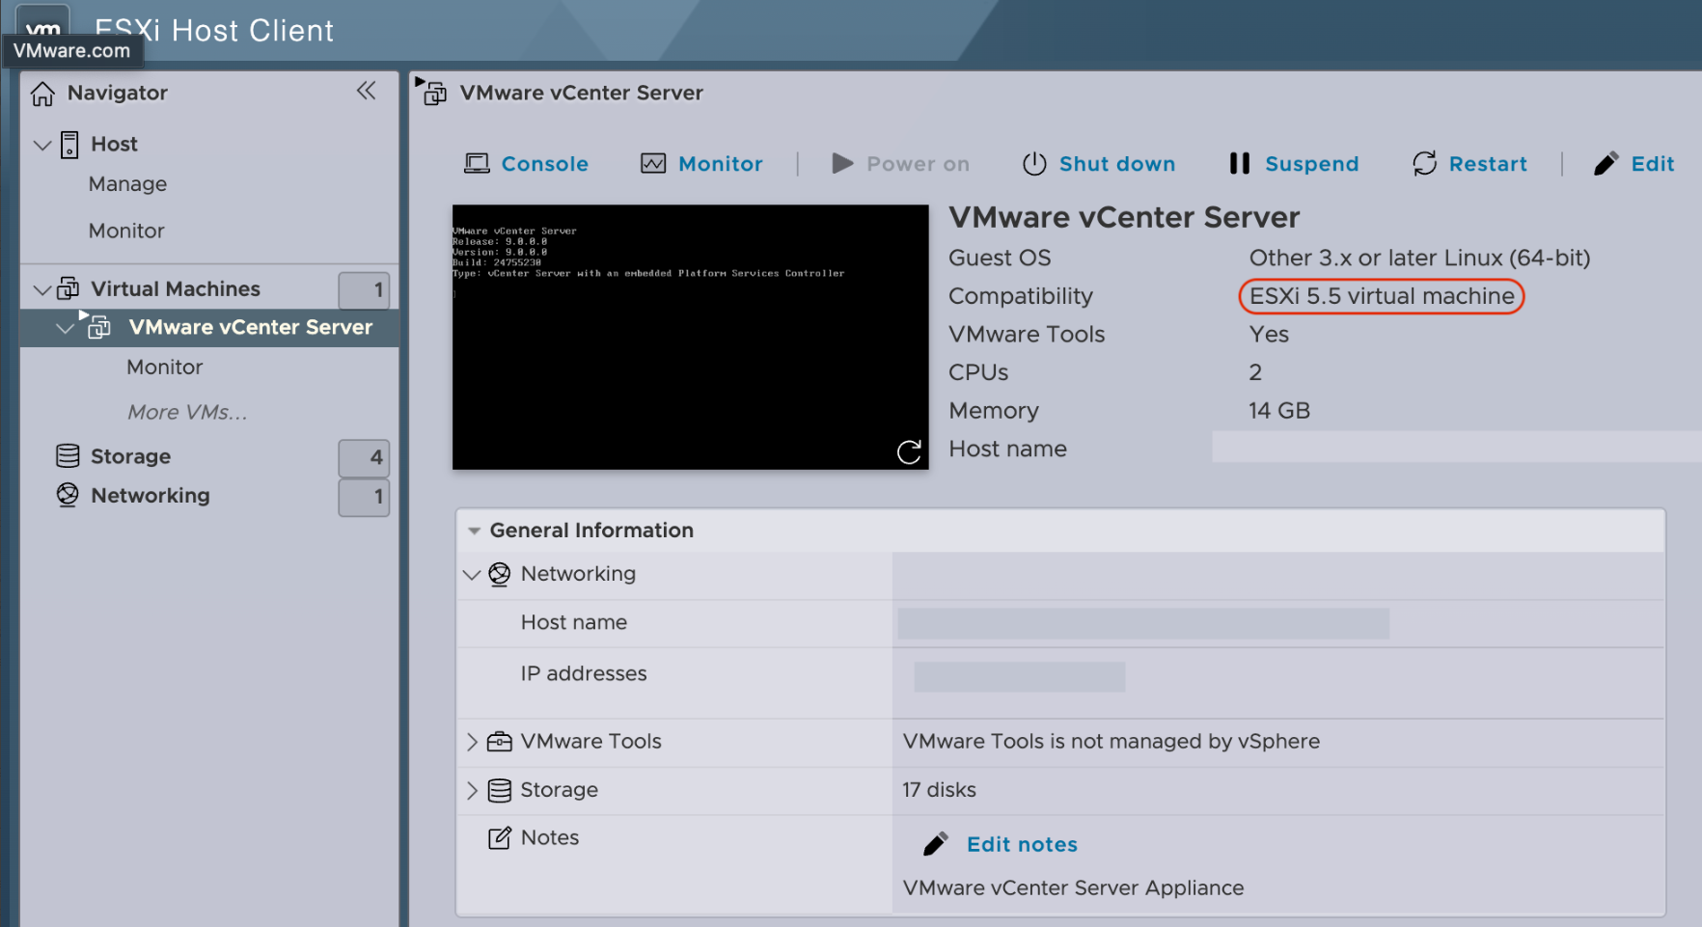Select Networking in the Navigator
This screenshot has height=927, width=1702.
(151, 496)
